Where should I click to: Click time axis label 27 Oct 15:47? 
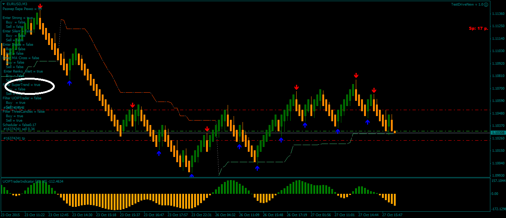(392, 215)
